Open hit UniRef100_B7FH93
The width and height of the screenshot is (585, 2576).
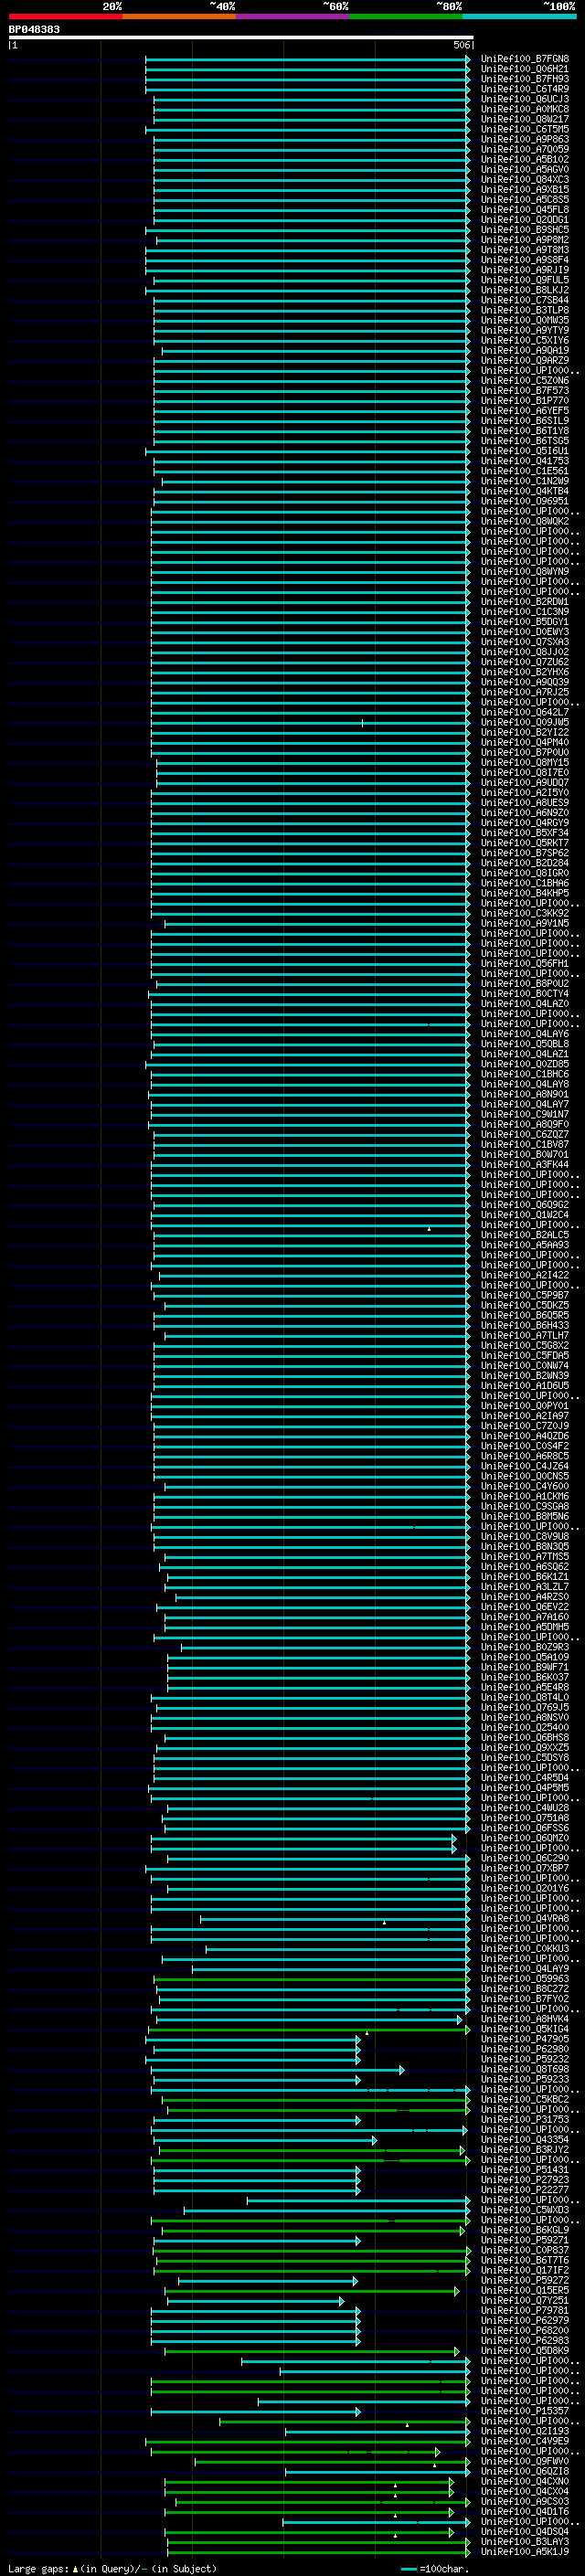pos(525,79)
